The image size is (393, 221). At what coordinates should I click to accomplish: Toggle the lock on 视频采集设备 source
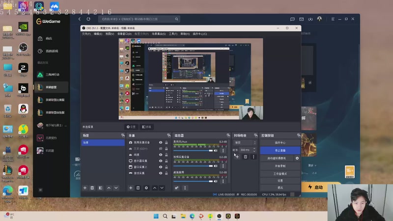166,142
